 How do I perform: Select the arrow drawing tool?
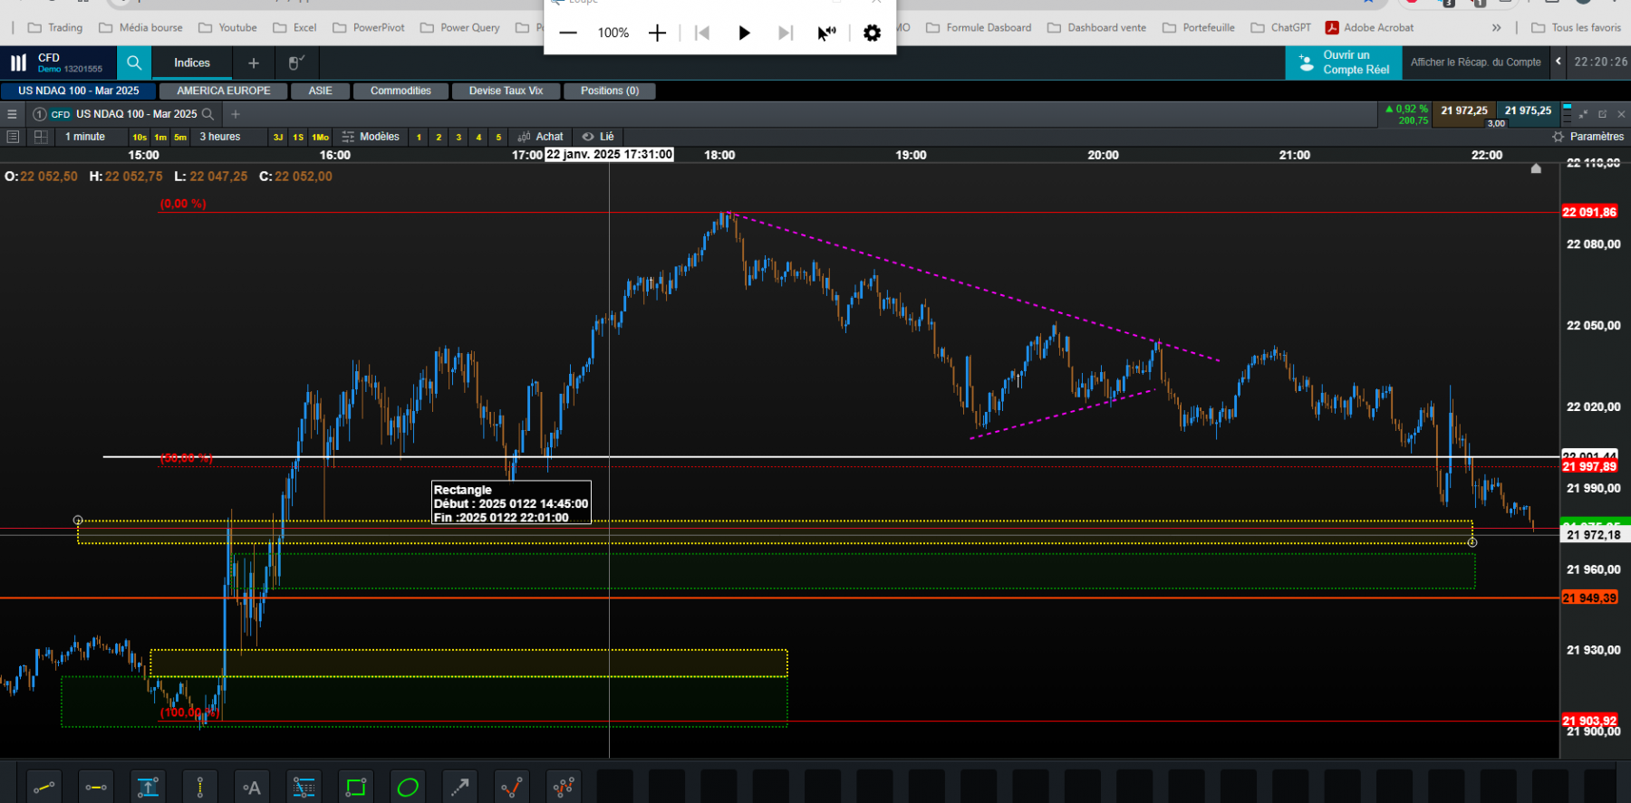(460, 788)
